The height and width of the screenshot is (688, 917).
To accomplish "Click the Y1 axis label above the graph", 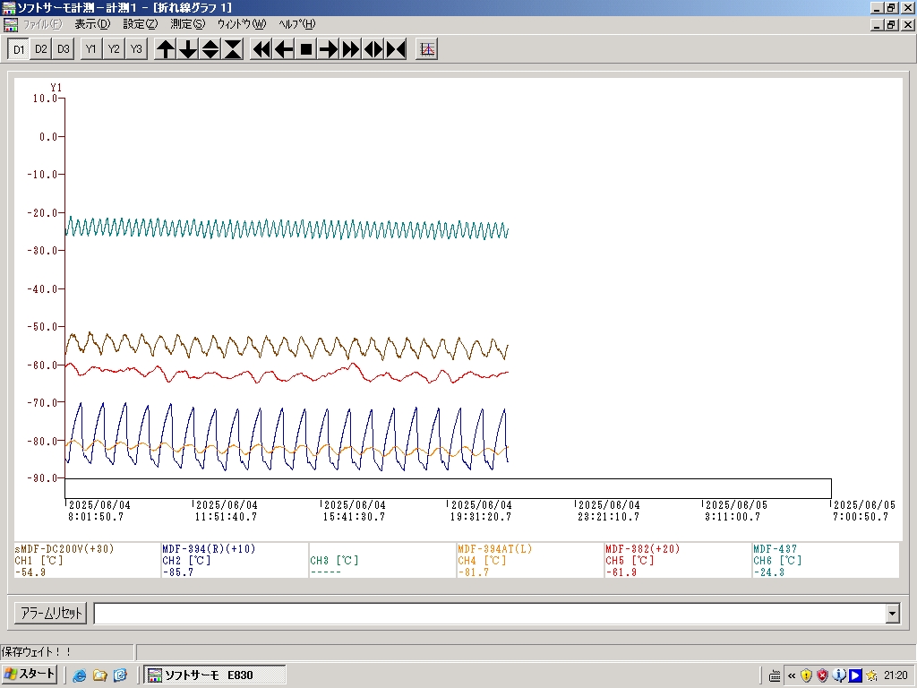I will [x=56, y=88].
